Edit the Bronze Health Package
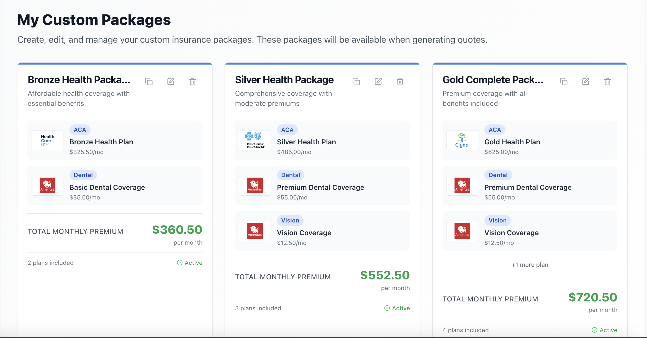Viewport: 647px width, 338px height. 171,81
